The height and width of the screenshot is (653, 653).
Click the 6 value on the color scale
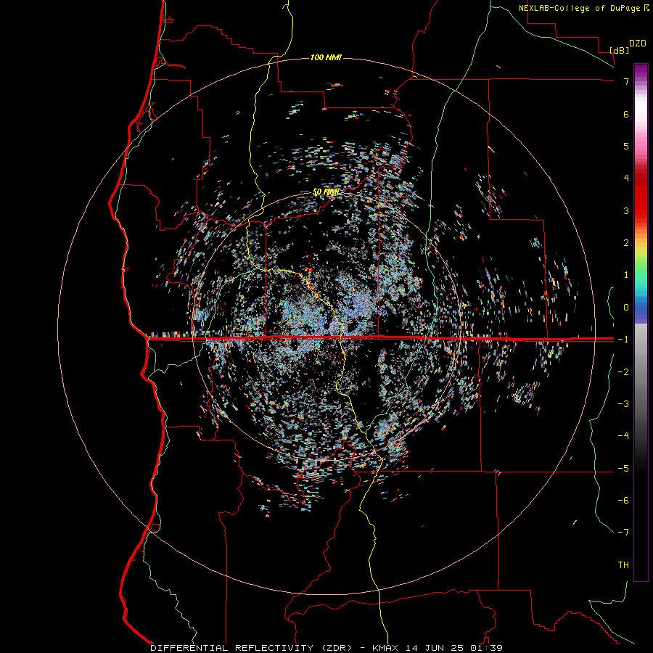point(626,114)
